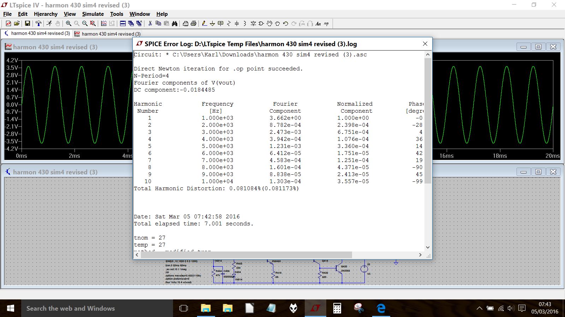Viewport: 565px width, 317px height.
Task: Place a Resistor component
Action: tap(229, 24)
